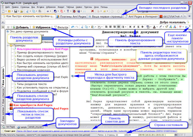The width and height of the screenshot is (193, 137).
Task: Open the font color dropdown arrow
Action: (157, 27)
